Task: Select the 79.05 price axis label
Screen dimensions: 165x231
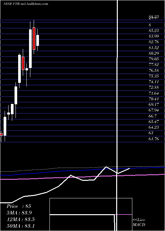Action: pos(154,59)
